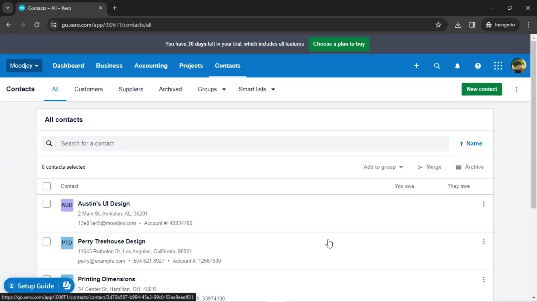The width and height of the screenshot is (537, 302).
Task: Open options menu for Printing Dimensions
Action: [484, 279]
